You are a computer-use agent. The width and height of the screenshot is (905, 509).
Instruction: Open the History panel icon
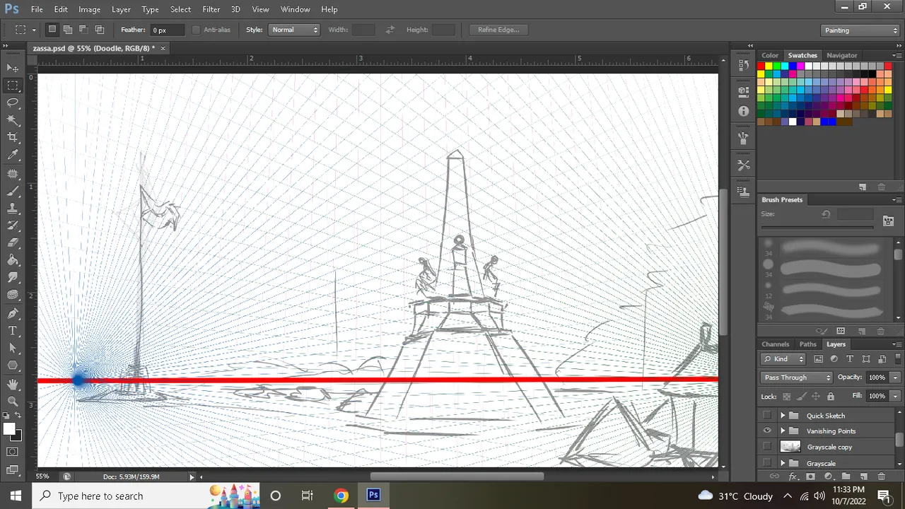743,65
